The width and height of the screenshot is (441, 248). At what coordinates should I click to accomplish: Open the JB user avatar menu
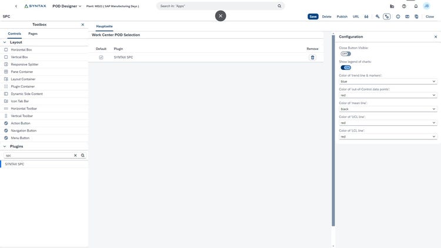[427, 6]
